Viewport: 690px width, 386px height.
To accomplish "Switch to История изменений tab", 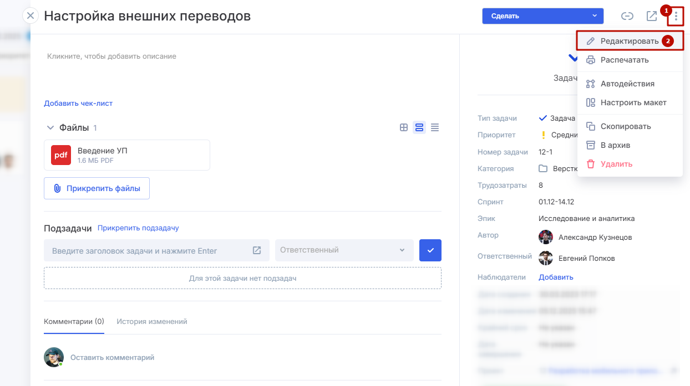I will tap(151, 321).
